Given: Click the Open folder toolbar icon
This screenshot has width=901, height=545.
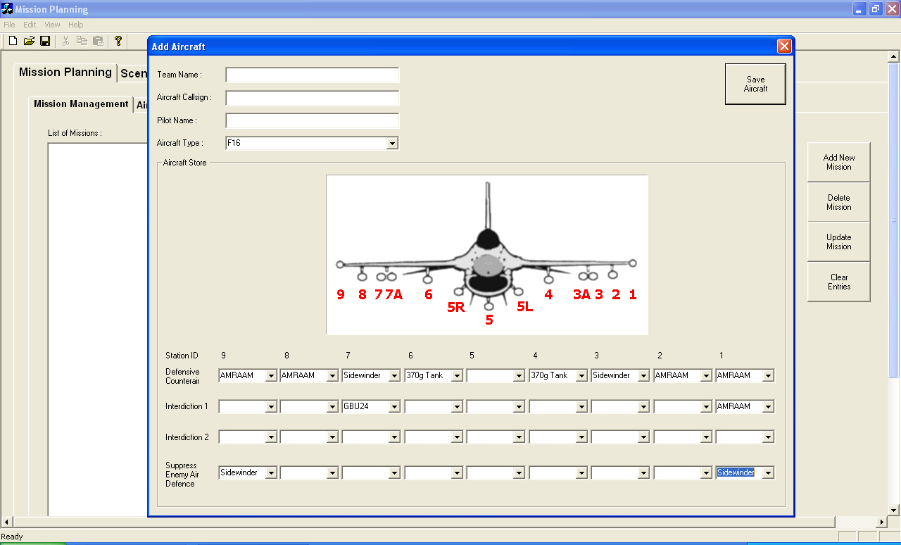Looking at the screenshot, I should pyautogui.click(x=29, y=41).
